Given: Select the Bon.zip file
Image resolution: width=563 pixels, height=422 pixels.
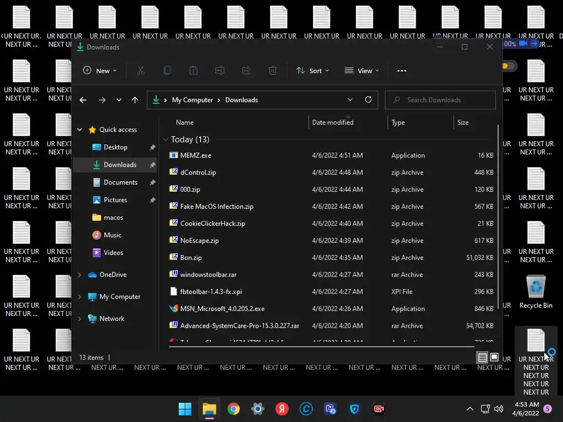Looking at the screenshot, I should 330,258.
